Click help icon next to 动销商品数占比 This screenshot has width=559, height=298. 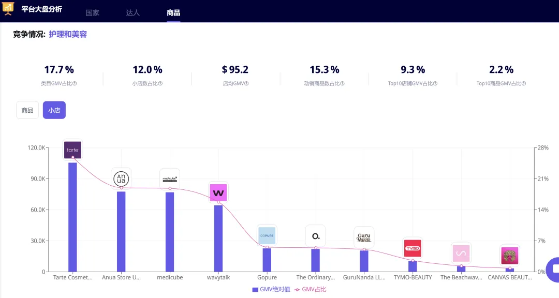click(342, 83)
